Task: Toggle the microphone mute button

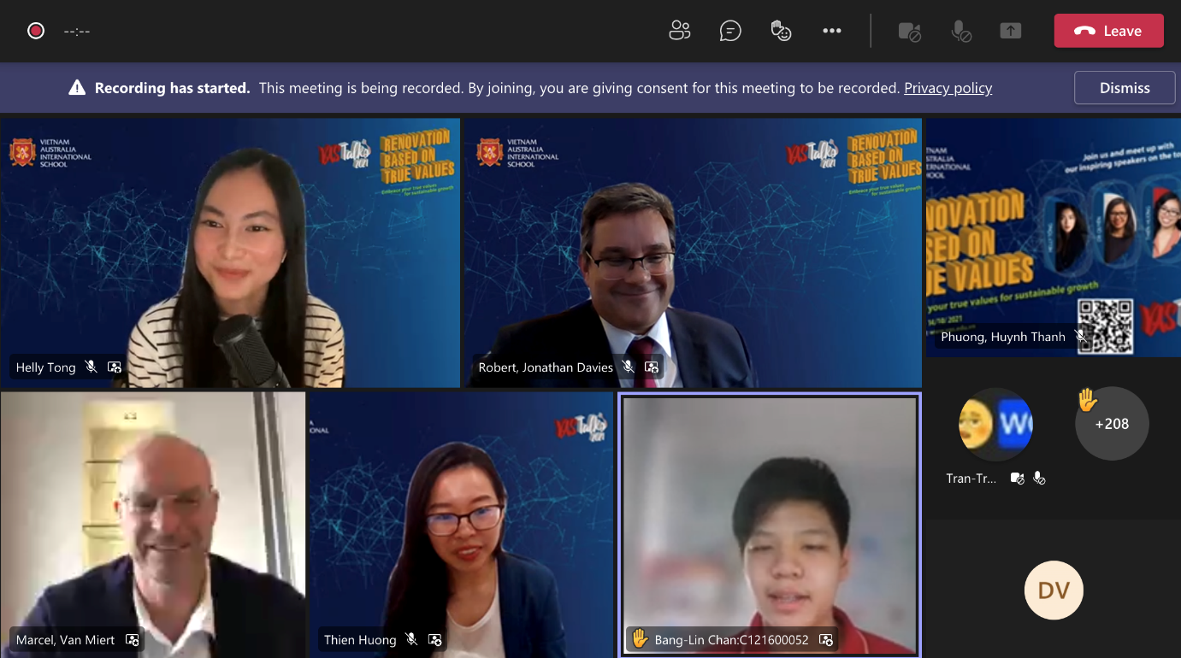Action: [x=960, y=32]
